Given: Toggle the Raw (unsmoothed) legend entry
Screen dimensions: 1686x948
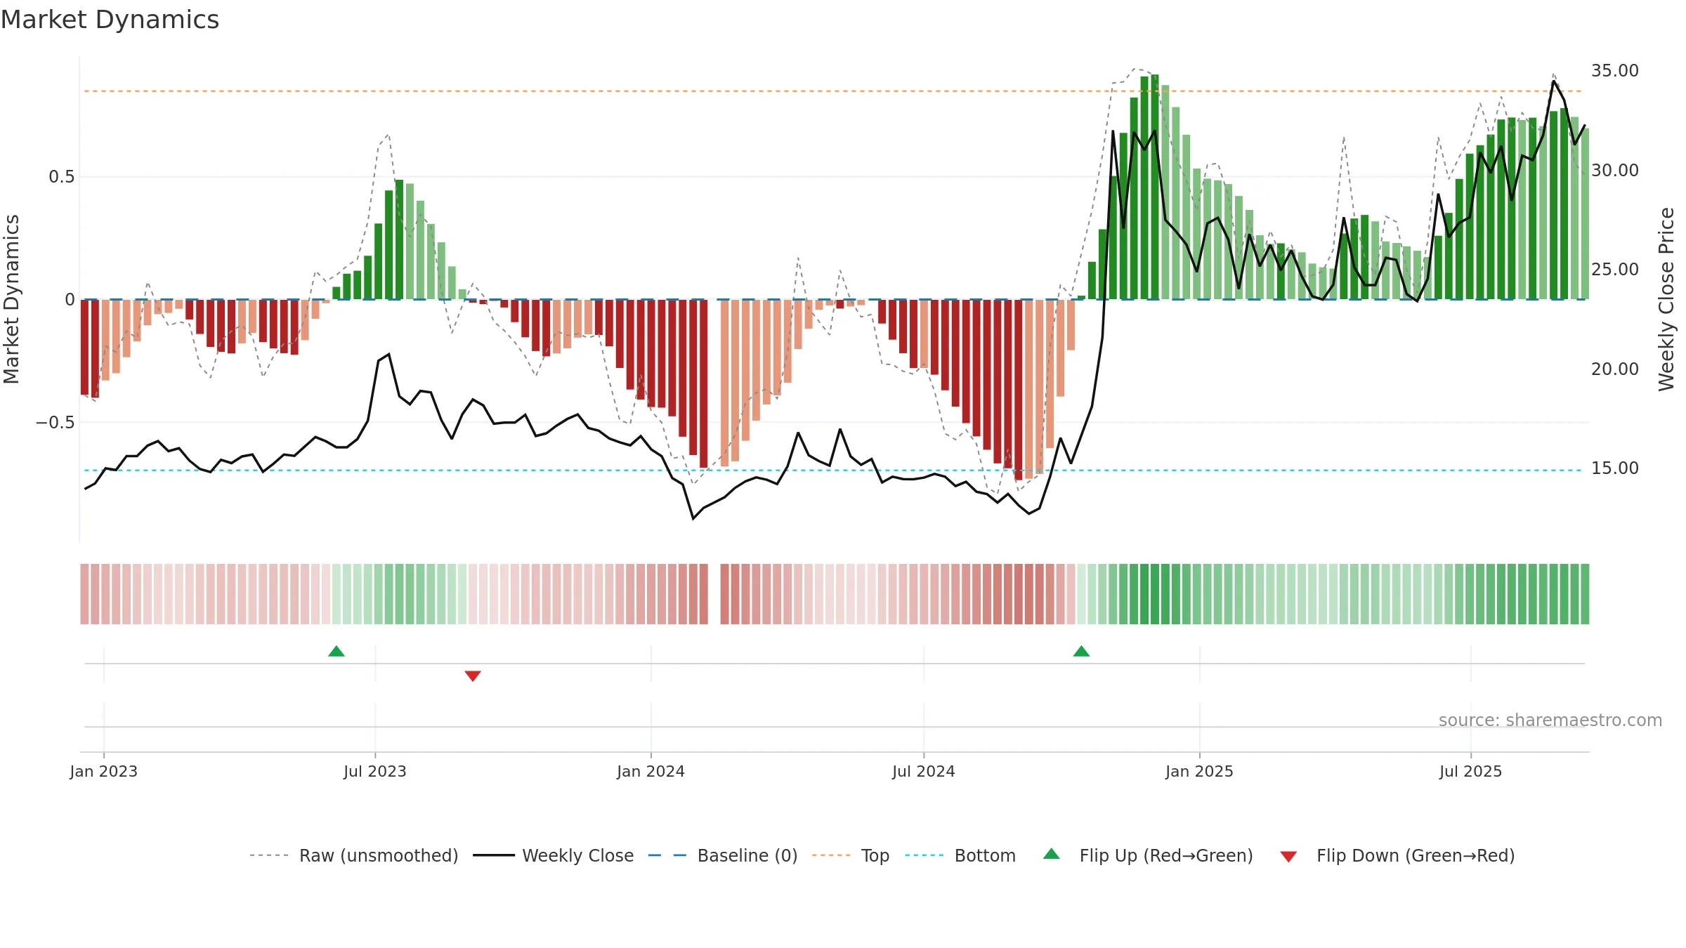Looking at the screenshot, I should 354,855.
